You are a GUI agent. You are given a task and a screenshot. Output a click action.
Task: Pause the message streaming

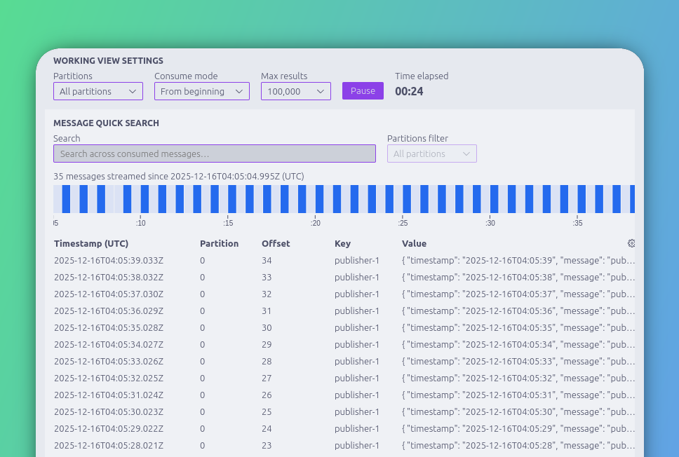[363, 91]
